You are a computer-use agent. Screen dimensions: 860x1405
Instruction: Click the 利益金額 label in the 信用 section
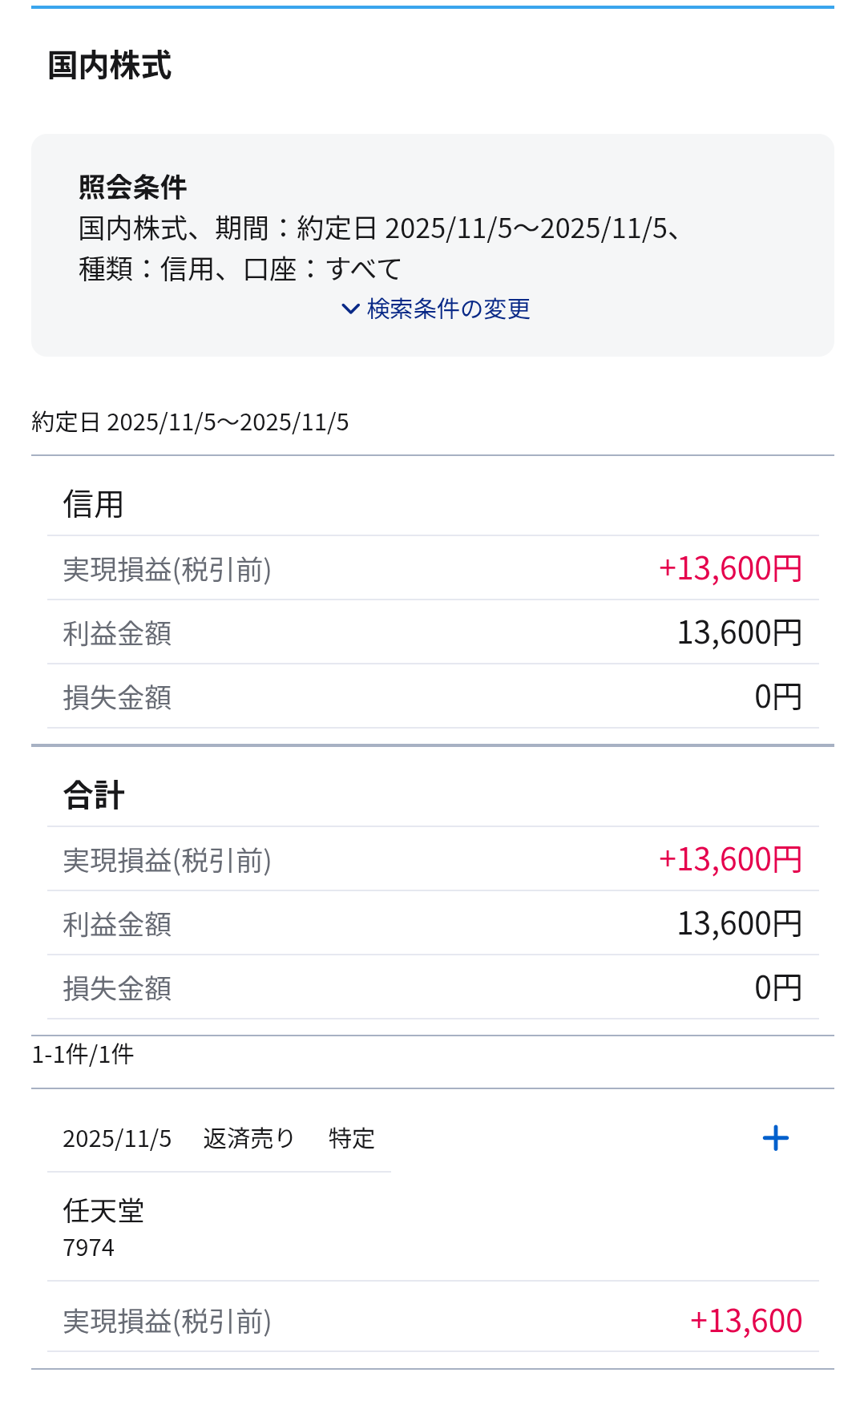(x=117, y=634)
